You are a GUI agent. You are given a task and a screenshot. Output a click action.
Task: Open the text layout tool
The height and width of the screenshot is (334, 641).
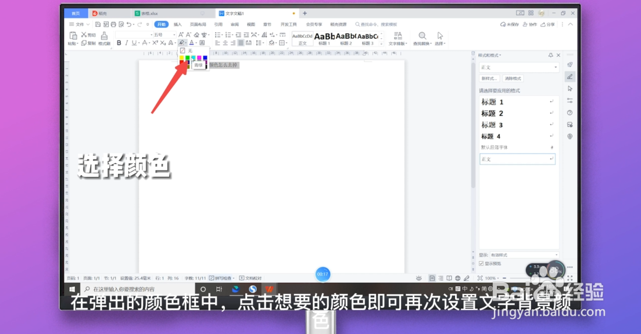coord(398,38)
